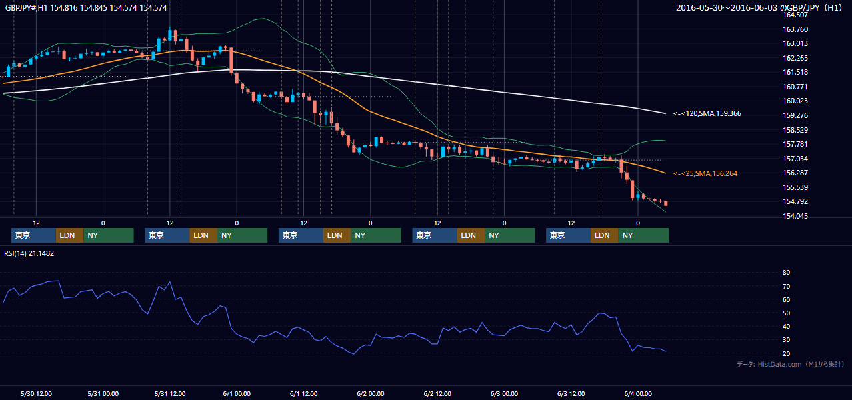
Task: Click the 5/30 12:00 time label
Action: tap(36, 394)
